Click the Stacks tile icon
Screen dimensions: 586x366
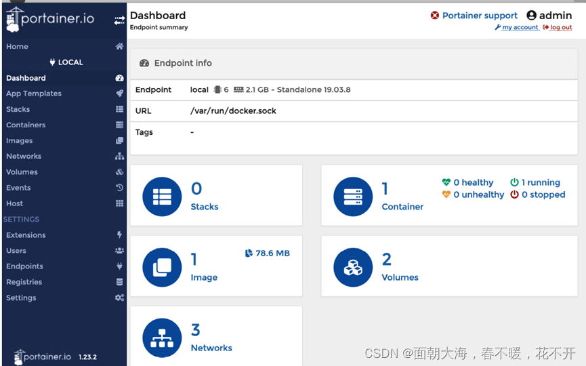pyautogui.click(x=162, y=197)
